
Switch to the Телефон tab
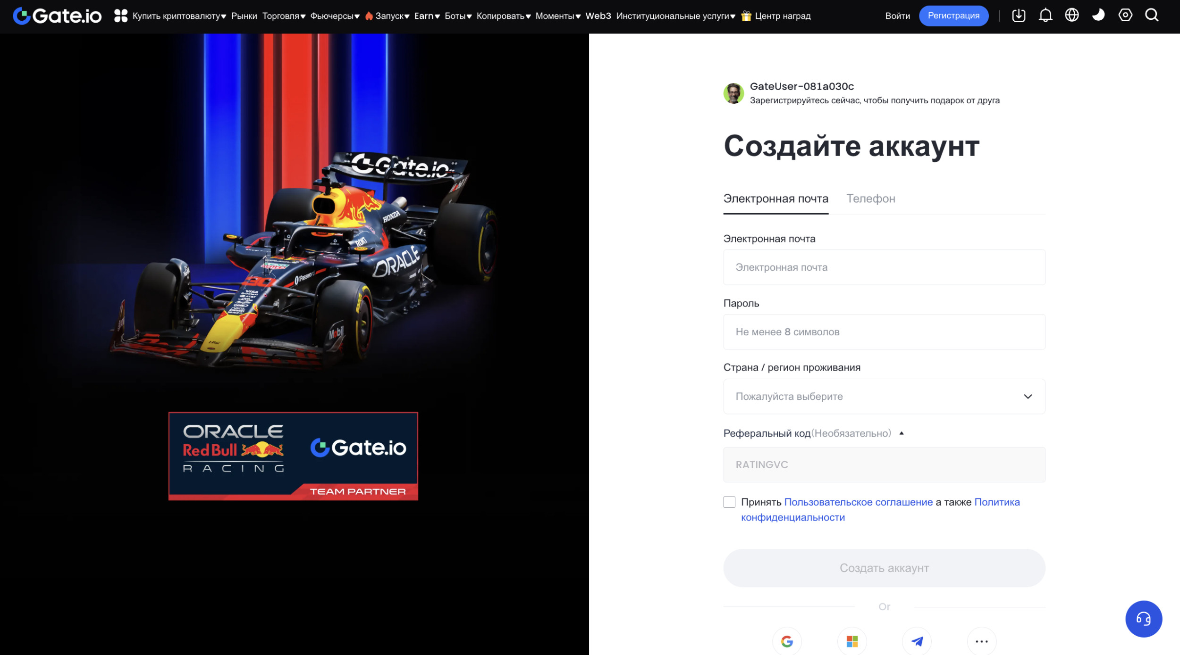point(870,199)
